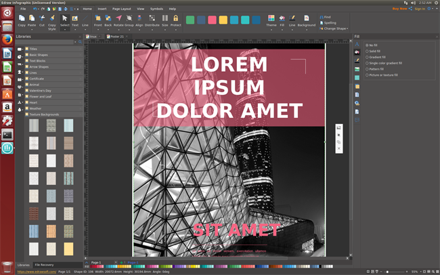The width and height of the screenshot is (440, 275).
Task: Click the Sign In button
Action: [x=419, y=9]
